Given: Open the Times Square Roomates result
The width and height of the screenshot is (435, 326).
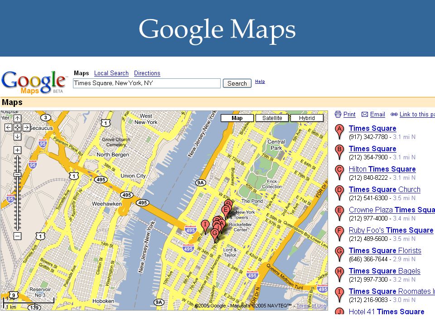Looking at the screenshot, I should click(x=391, y=291).
